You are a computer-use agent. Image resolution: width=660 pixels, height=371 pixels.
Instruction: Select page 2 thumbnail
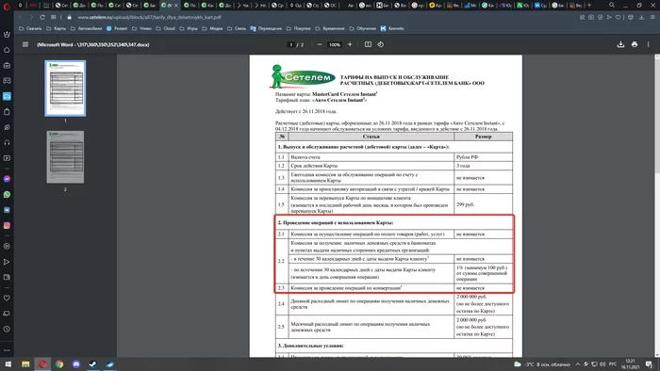point(65,156)
